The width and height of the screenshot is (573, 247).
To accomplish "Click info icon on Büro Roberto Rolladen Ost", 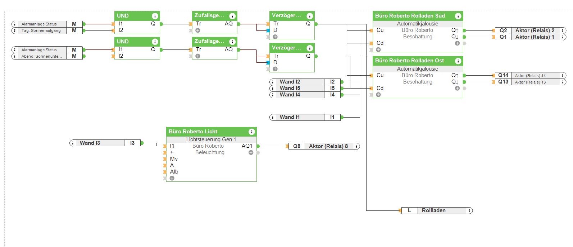I will (x=458, y=61).
